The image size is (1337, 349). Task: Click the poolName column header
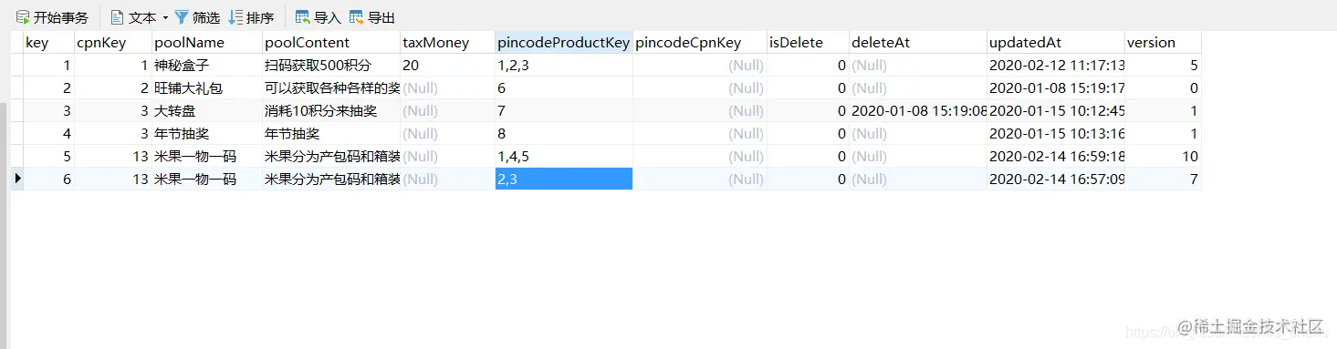tap(207, 43)
